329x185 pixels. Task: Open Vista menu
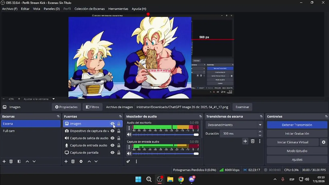pyautogui.click(x=36, y=9)
